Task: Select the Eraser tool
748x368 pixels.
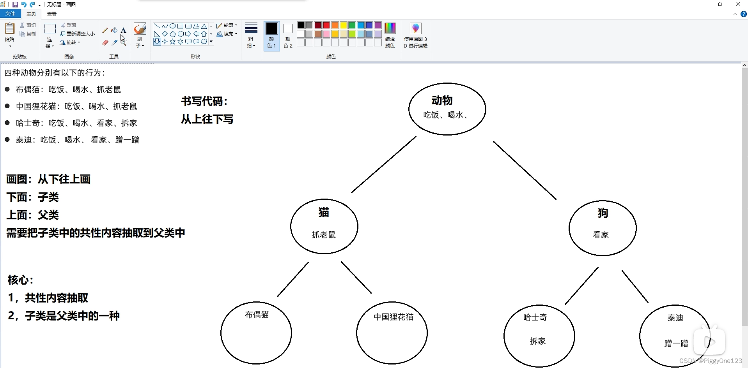Action: pyautogui.click(x=105, y=43)
